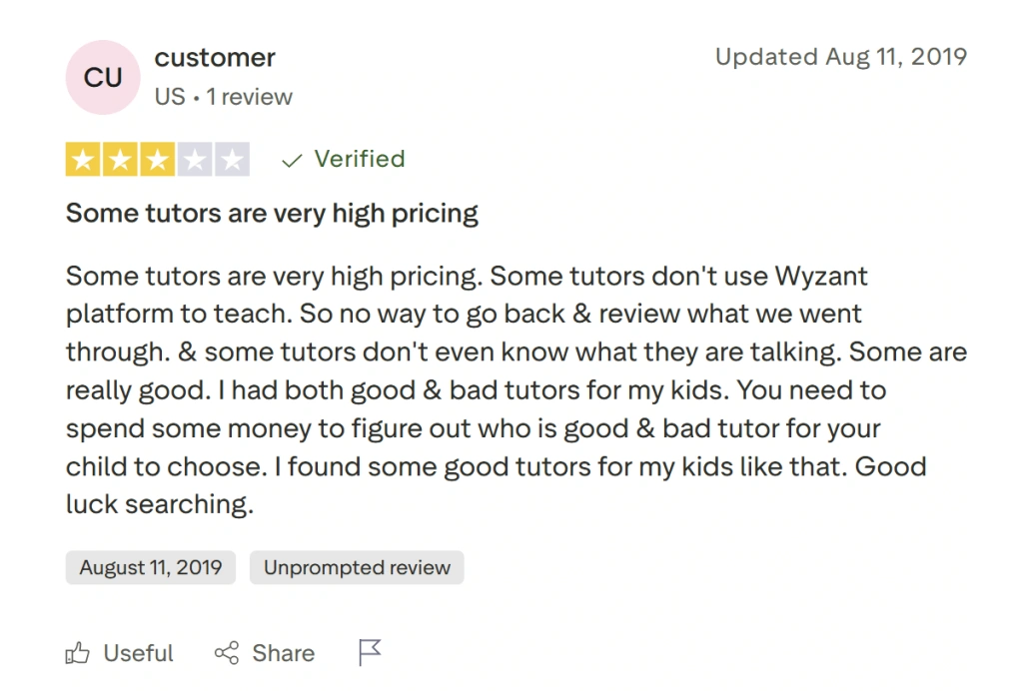Select the first yellow star
Screen dimensions: 1023x691
[x=83, y=159]
